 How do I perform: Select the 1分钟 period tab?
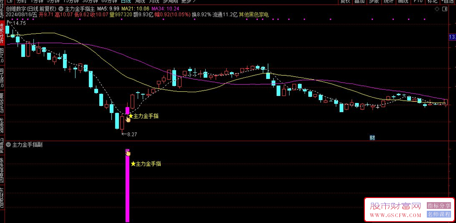(x=37, y=1)
